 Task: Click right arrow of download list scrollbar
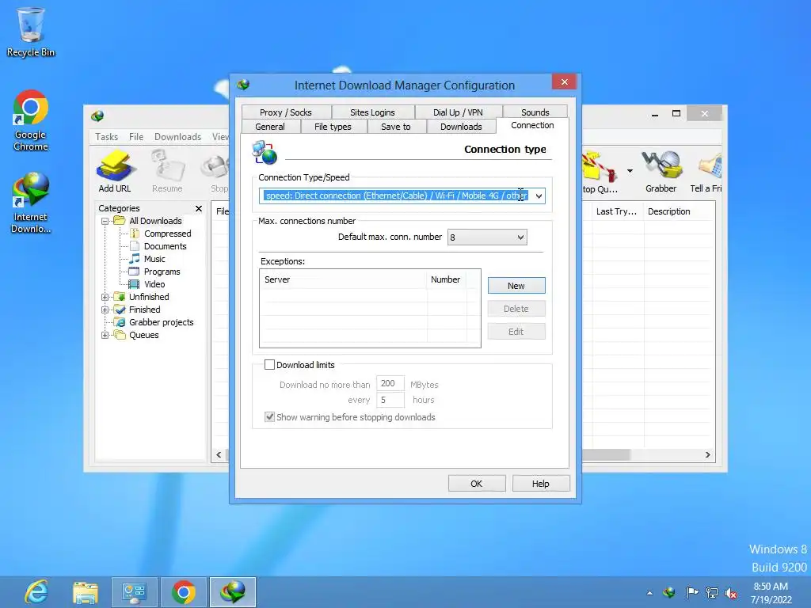coord(707,455)
